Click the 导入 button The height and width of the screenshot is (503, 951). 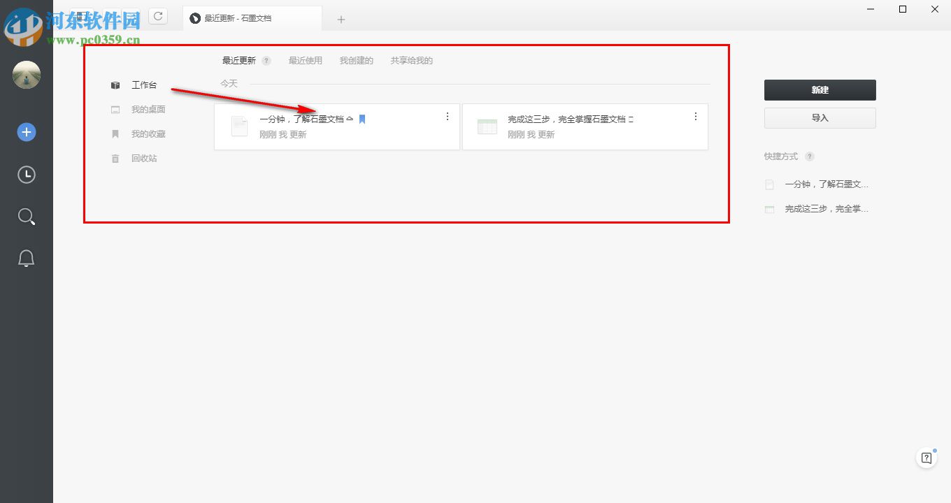[x=820, y=118]
